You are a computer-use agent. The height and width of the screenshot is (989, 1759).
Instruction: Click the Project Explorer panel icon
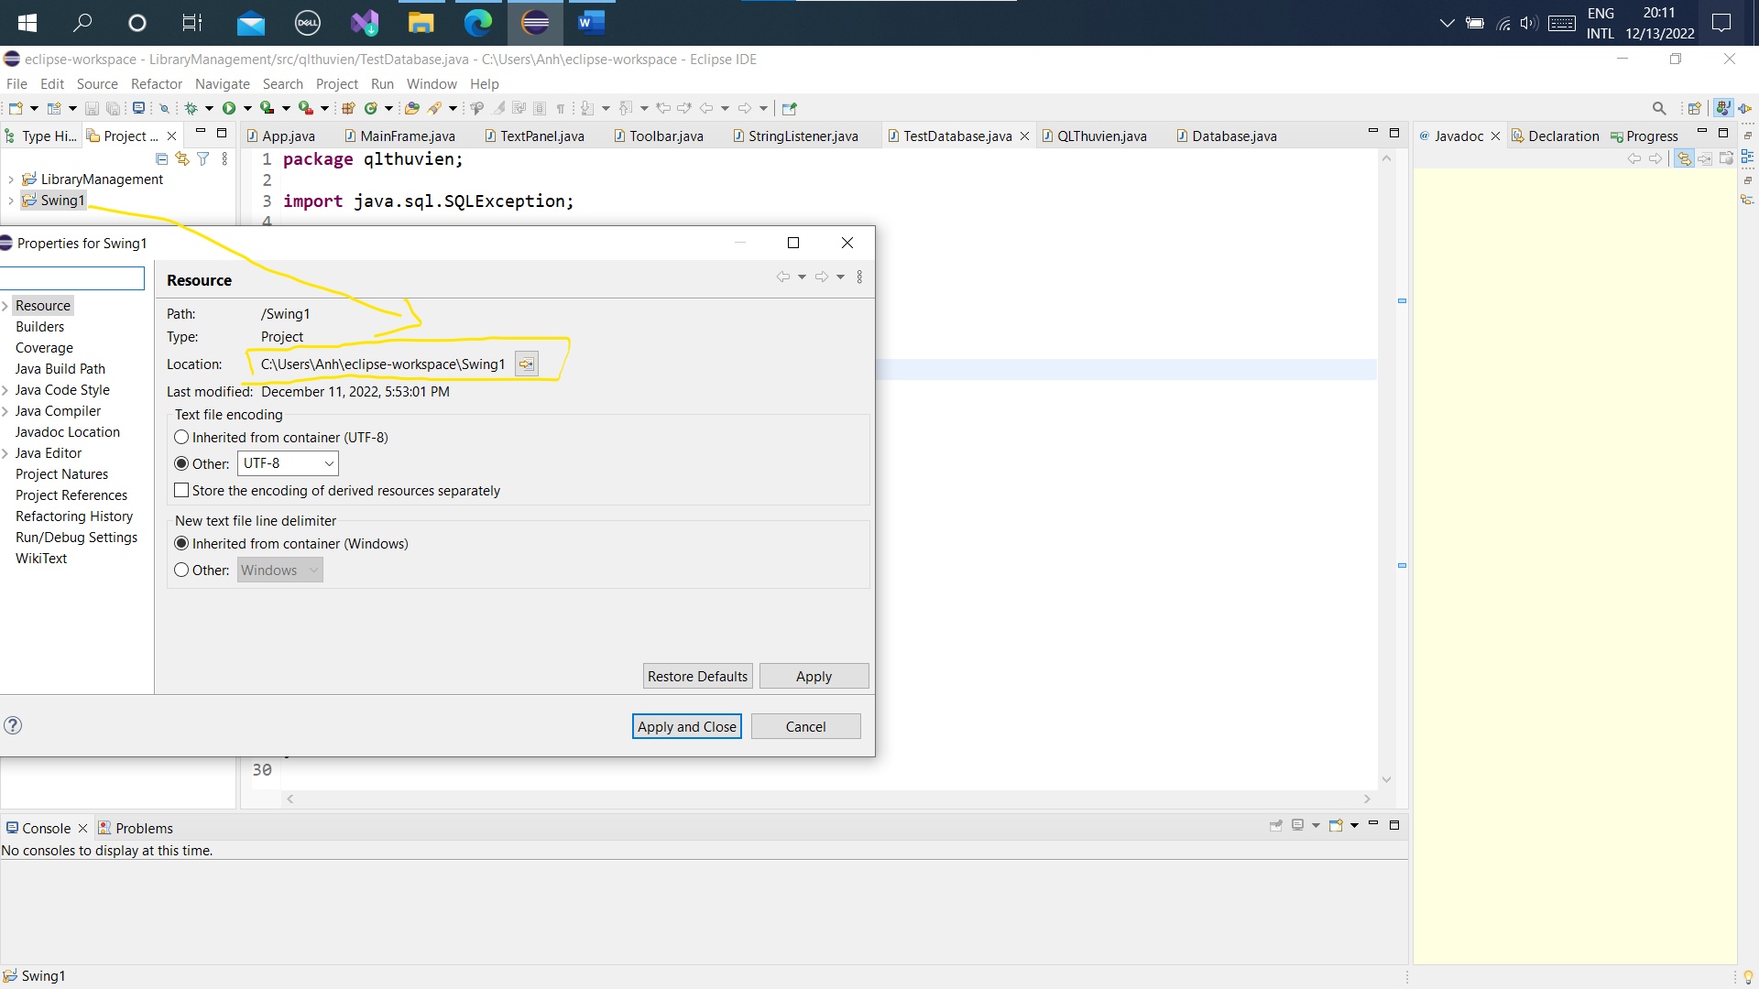pyautogui.click(x=95, y=134)
